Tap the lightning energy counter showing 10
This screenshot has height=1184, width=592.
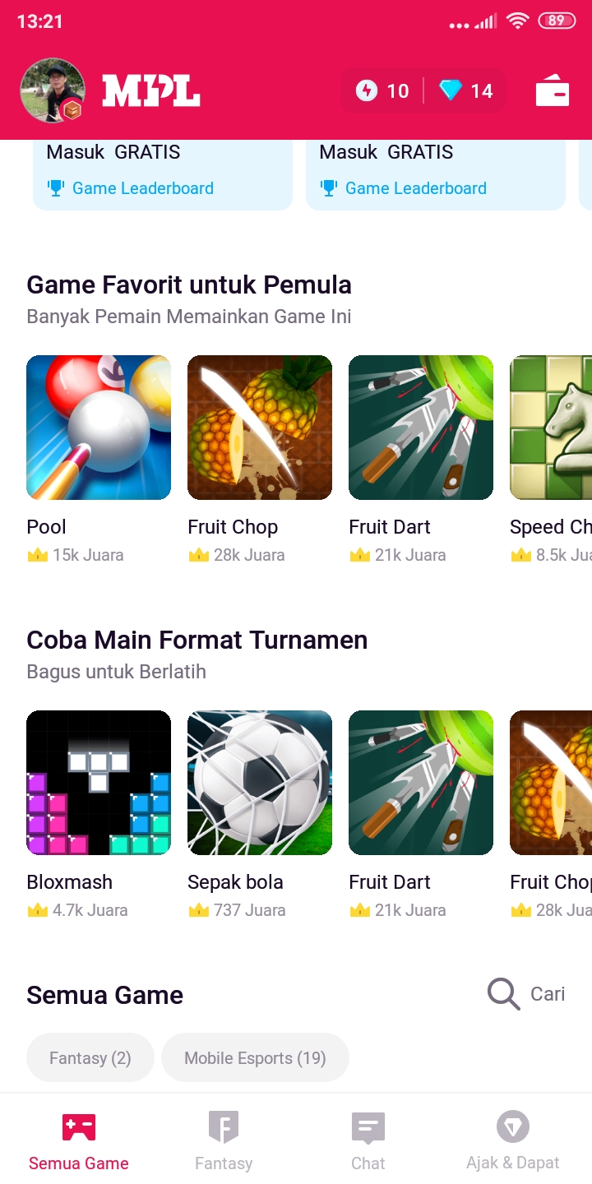point(382,90)
